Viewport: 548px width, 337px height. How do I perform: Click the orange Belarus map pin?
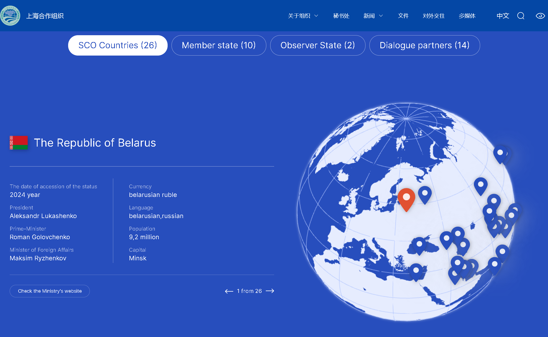[406, 198]
